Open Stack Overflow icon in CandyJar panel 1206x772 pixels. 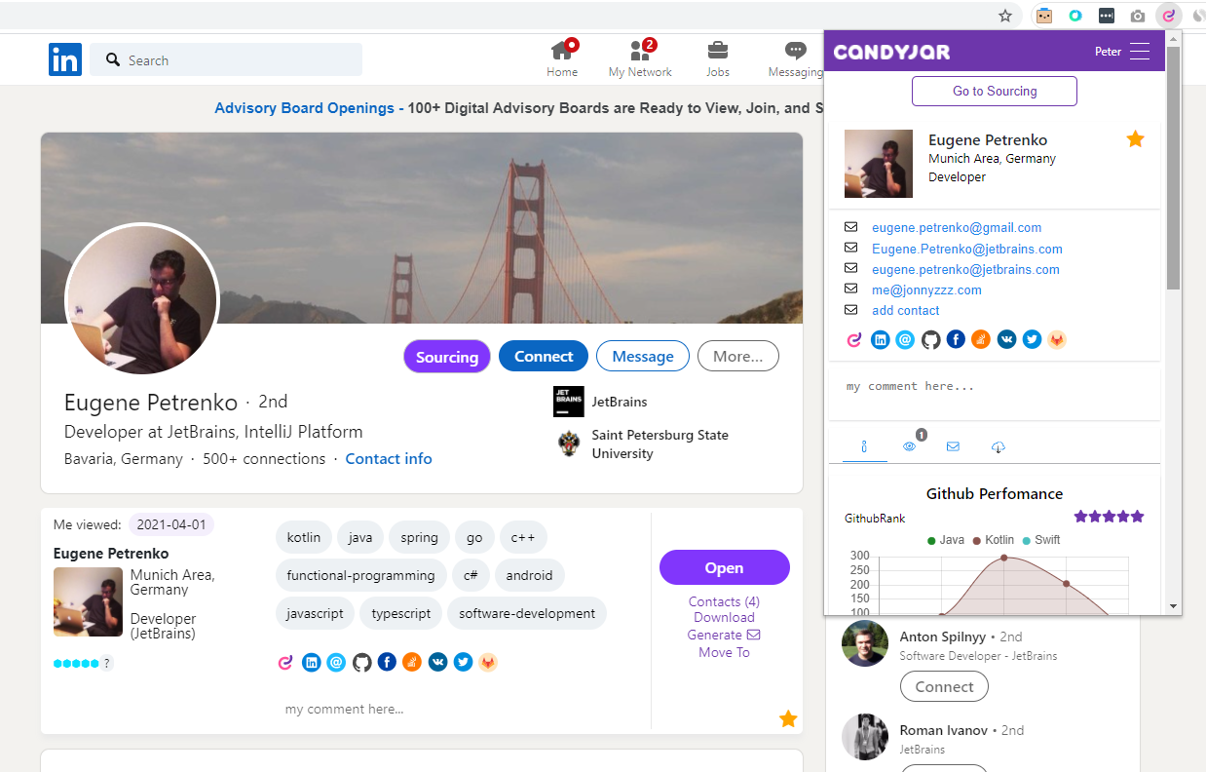981,339
